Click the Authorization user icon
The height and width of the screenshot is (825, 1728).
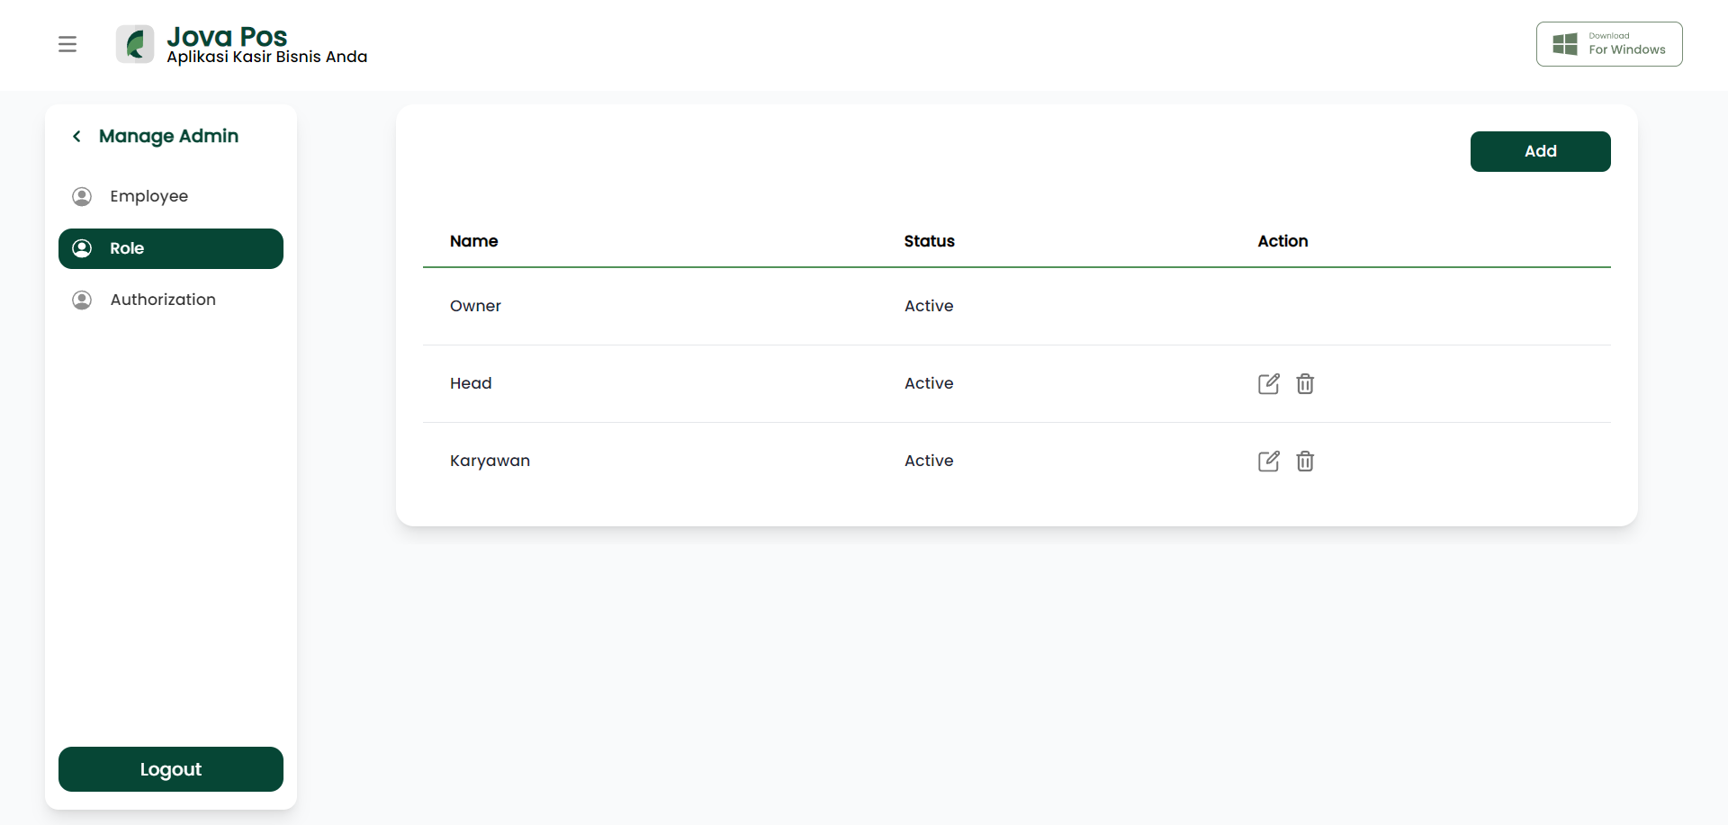(x=82, y=300)
